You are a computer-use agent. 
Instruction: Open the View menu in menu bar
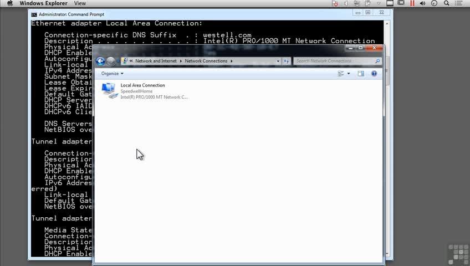click(80, 3)
